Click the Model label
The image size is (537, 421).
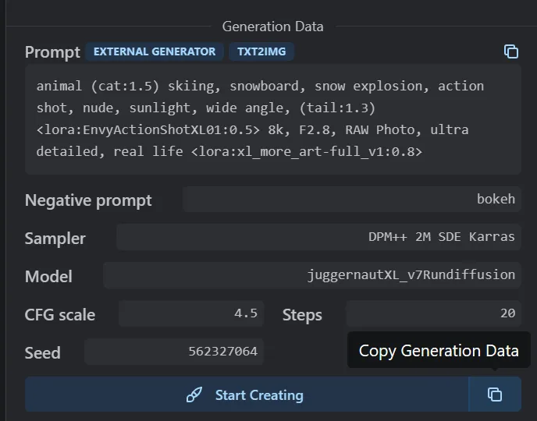tap(48, 277)
